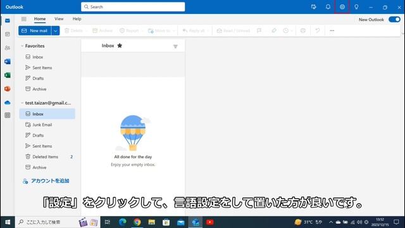Click the Reply all button in ribbon
Viewport: 405px width, 228px height.
point(194,31)
